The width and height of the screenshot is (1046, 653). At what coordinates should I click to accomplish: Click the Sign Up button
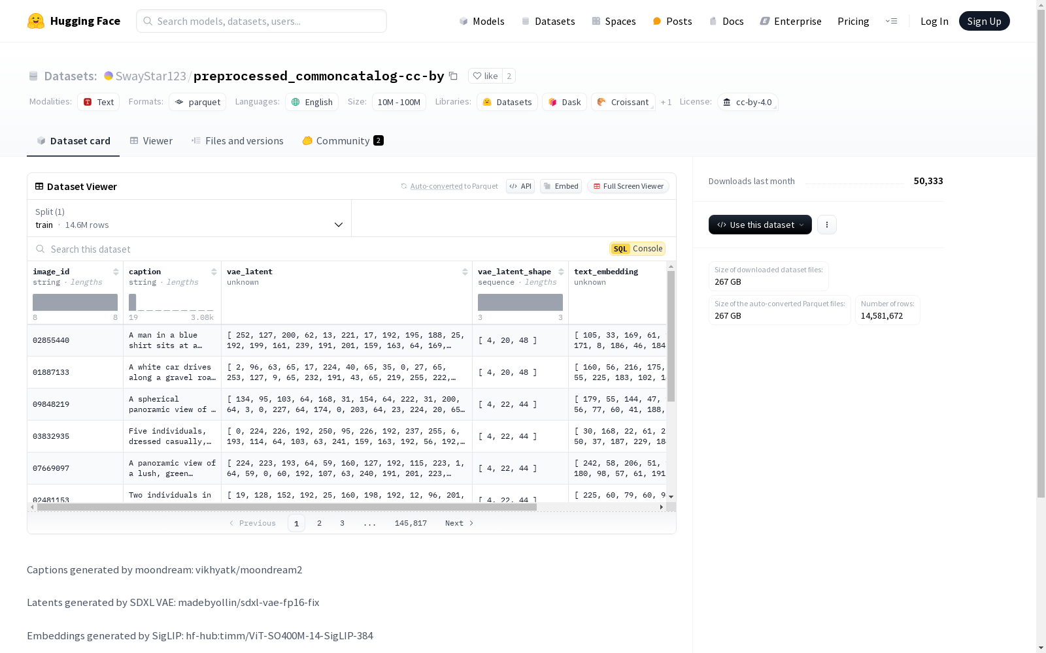point(984,21)
